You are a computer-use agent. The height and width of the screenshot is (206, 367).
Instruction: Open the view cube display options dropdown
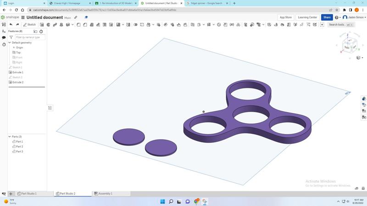360,58
